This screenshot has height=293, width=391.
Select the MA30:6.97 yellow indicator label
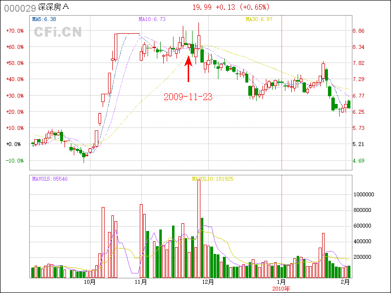click(x=259, y=19)
